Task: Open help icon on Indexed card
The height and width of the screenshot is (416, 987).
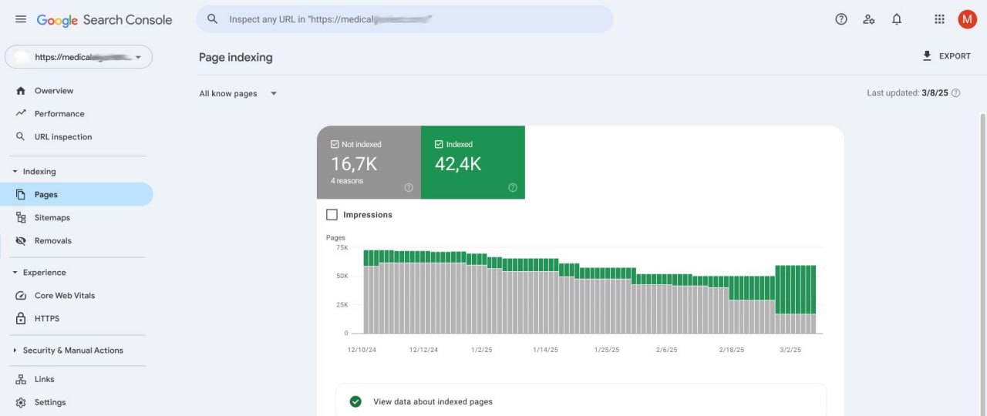Action: (x=513, y=187)
